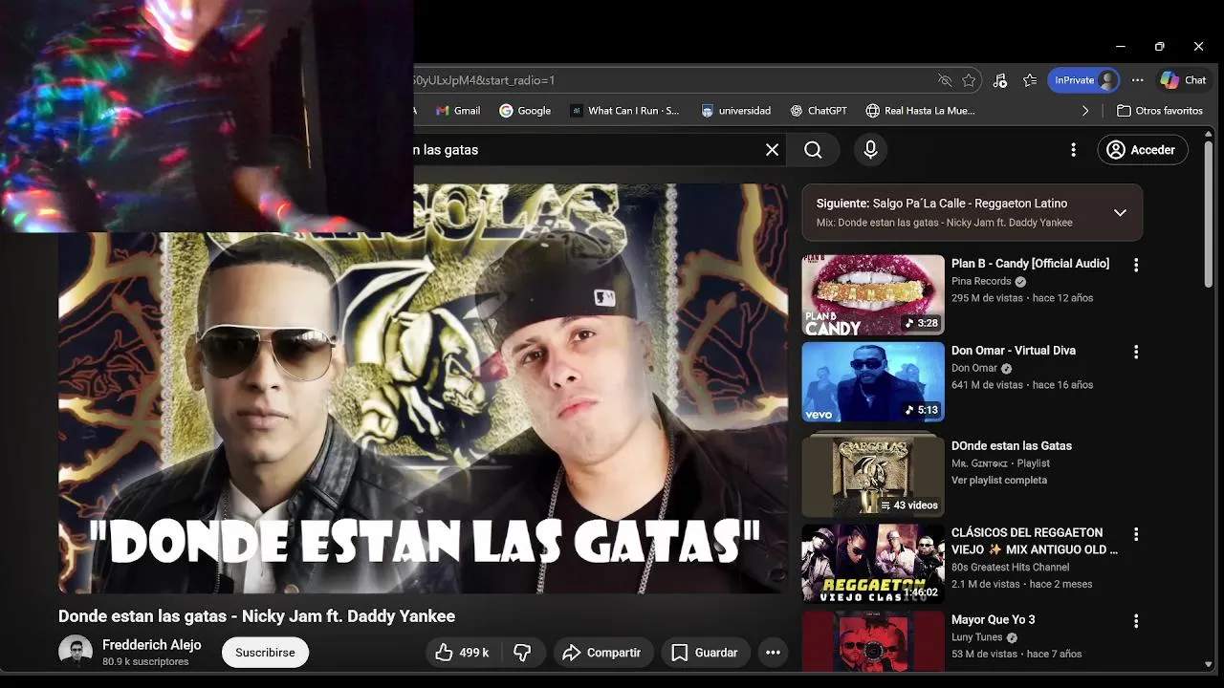Open the Luny Tunes channel name
The height and width of the screenshot is (688, 1224).
pyautogui.click(x=976, y=637)
